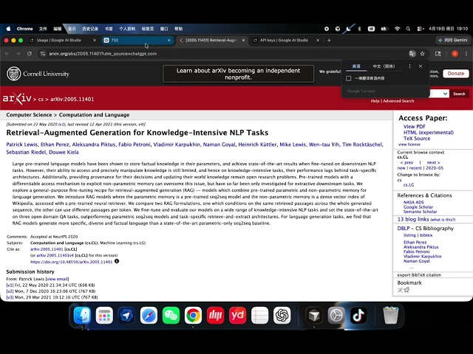Image resolution: width=473 pixels, height=354 pixels.
Task: Open WeChat from the dock
Action: coord(171,316)
